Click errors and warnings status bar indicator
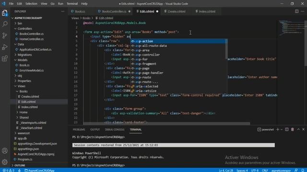The width and height of the screenshot is (307, 172). (x=9, y=170)
